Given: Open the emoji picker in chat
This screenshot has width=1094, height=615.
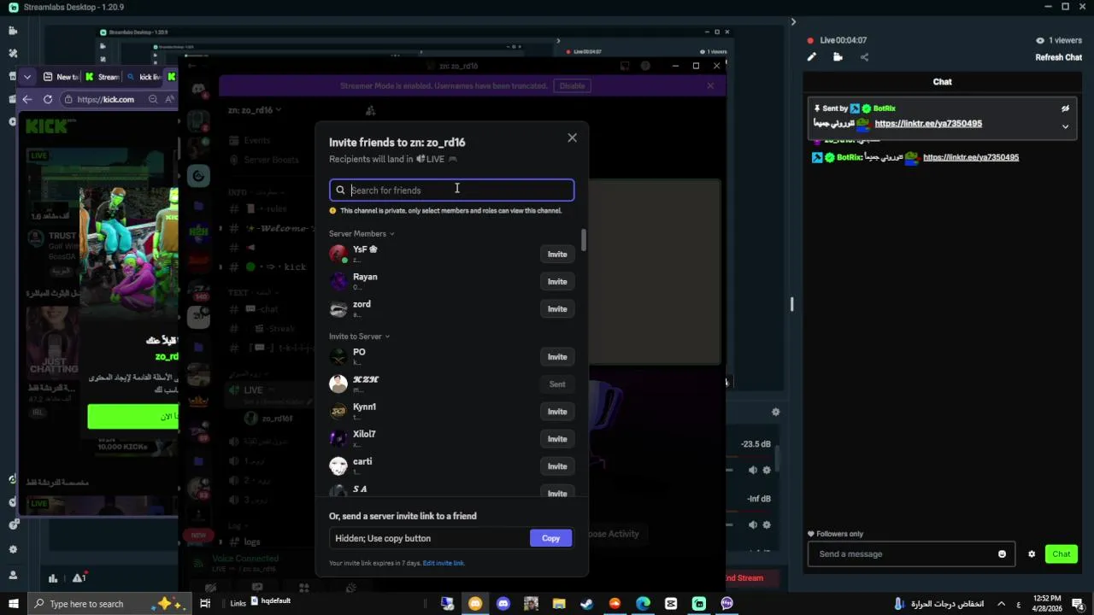Looking at the screenshot, I should 1002,553.
